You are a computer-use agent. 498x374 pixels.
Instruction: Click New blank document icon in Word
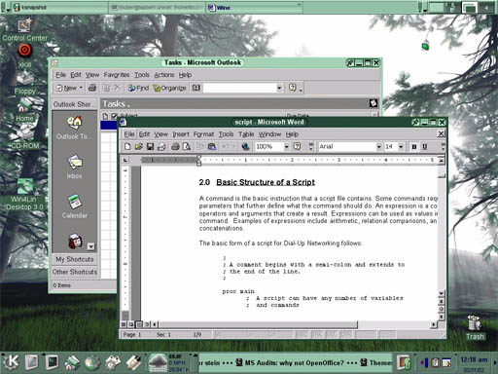pos(127,147)
